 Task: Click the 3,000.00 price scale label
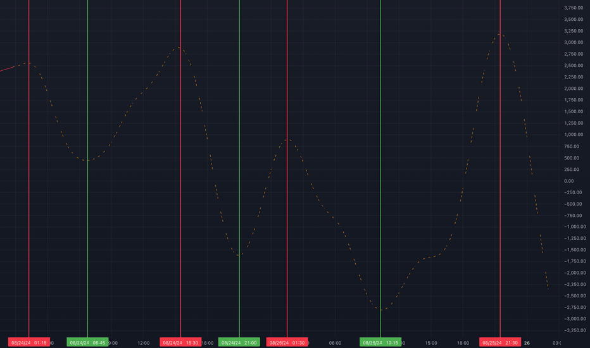coord(574,42)
